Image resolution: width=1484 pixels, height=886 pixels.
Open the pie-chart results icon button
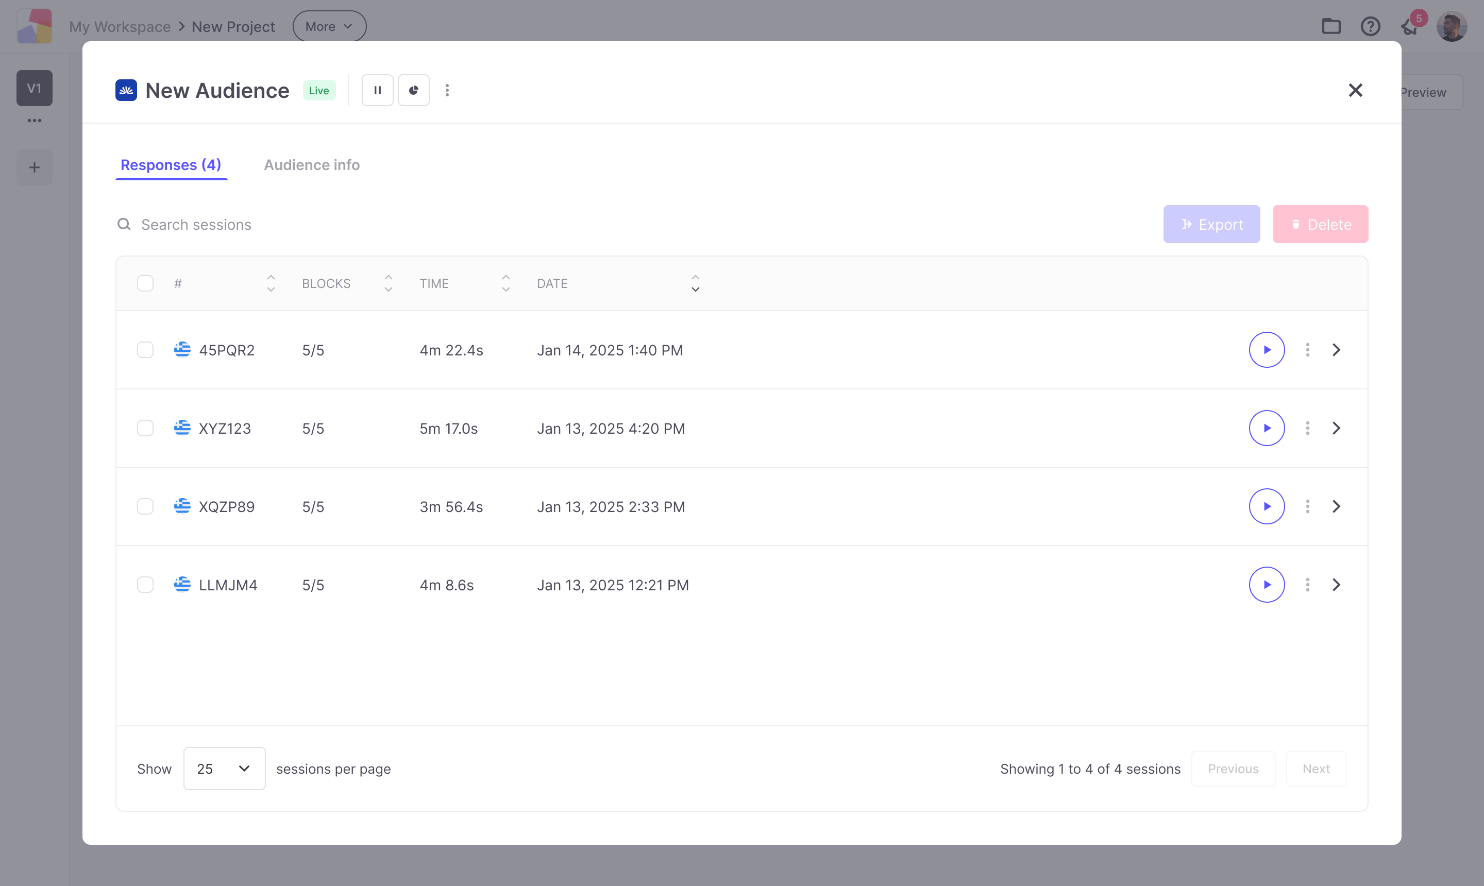coord(413,90)
